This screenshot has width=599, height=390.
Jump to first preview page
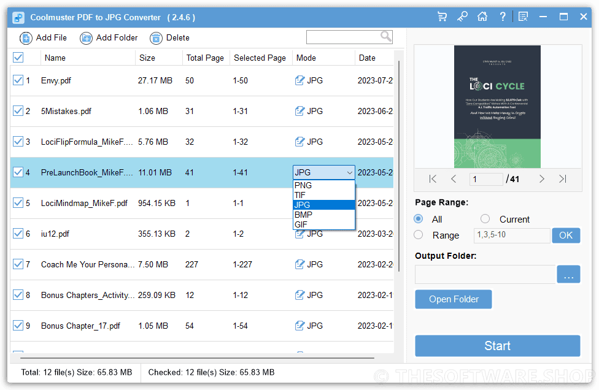(x=433, y=179)
